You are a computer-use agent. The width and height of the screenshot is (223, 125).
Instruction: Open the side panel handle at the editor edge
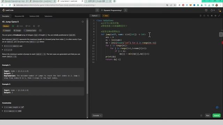221,35
